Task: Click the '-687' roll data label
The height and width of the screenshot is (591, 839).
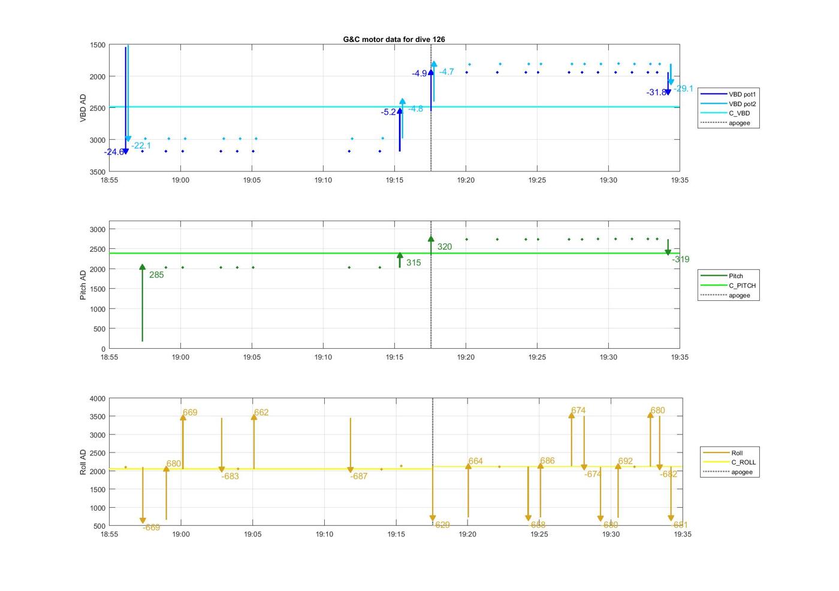Action: point(358,477)
